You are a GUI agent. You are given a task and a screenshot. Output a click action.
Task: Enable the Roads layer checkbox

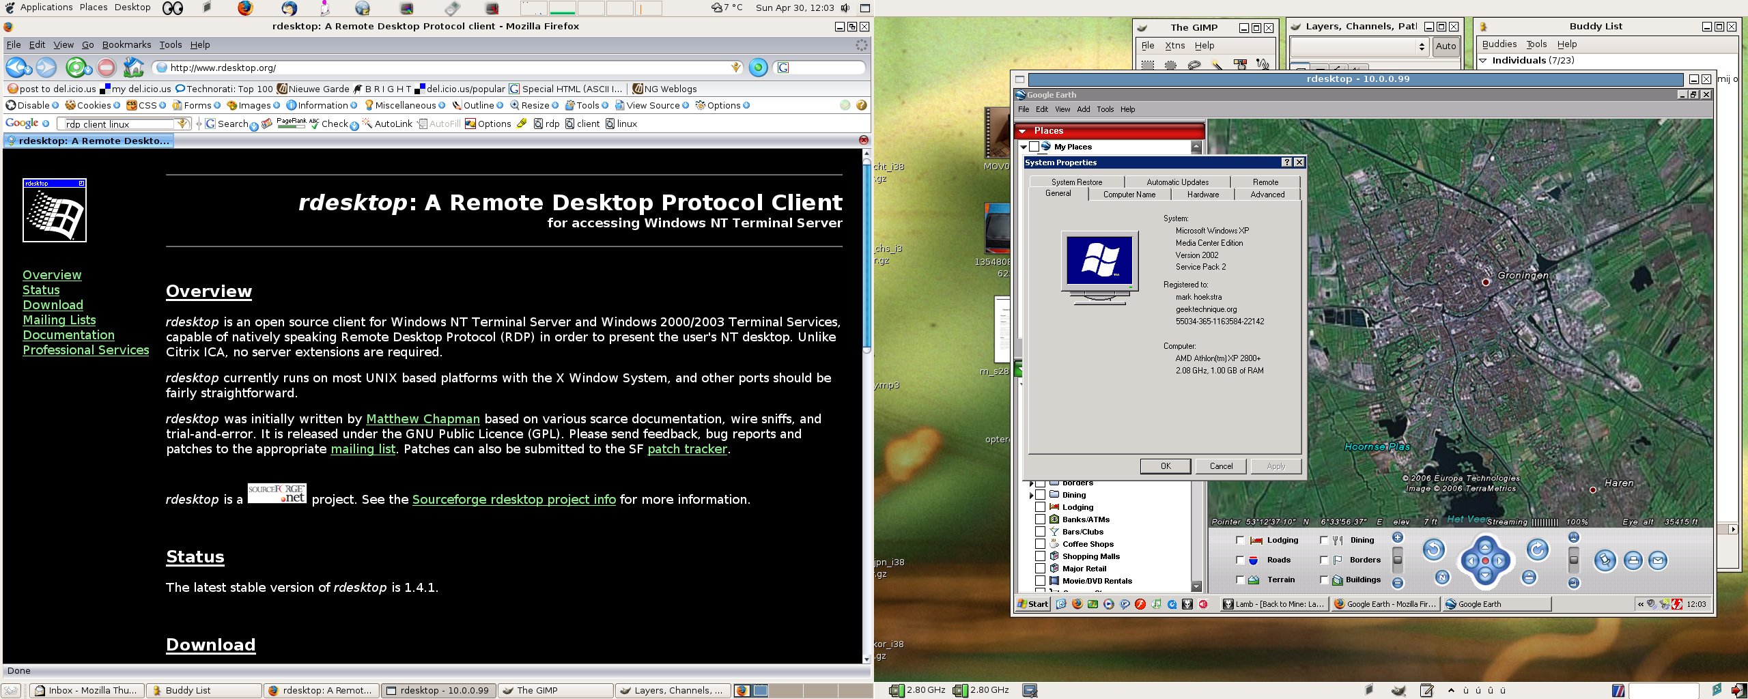1241,560
